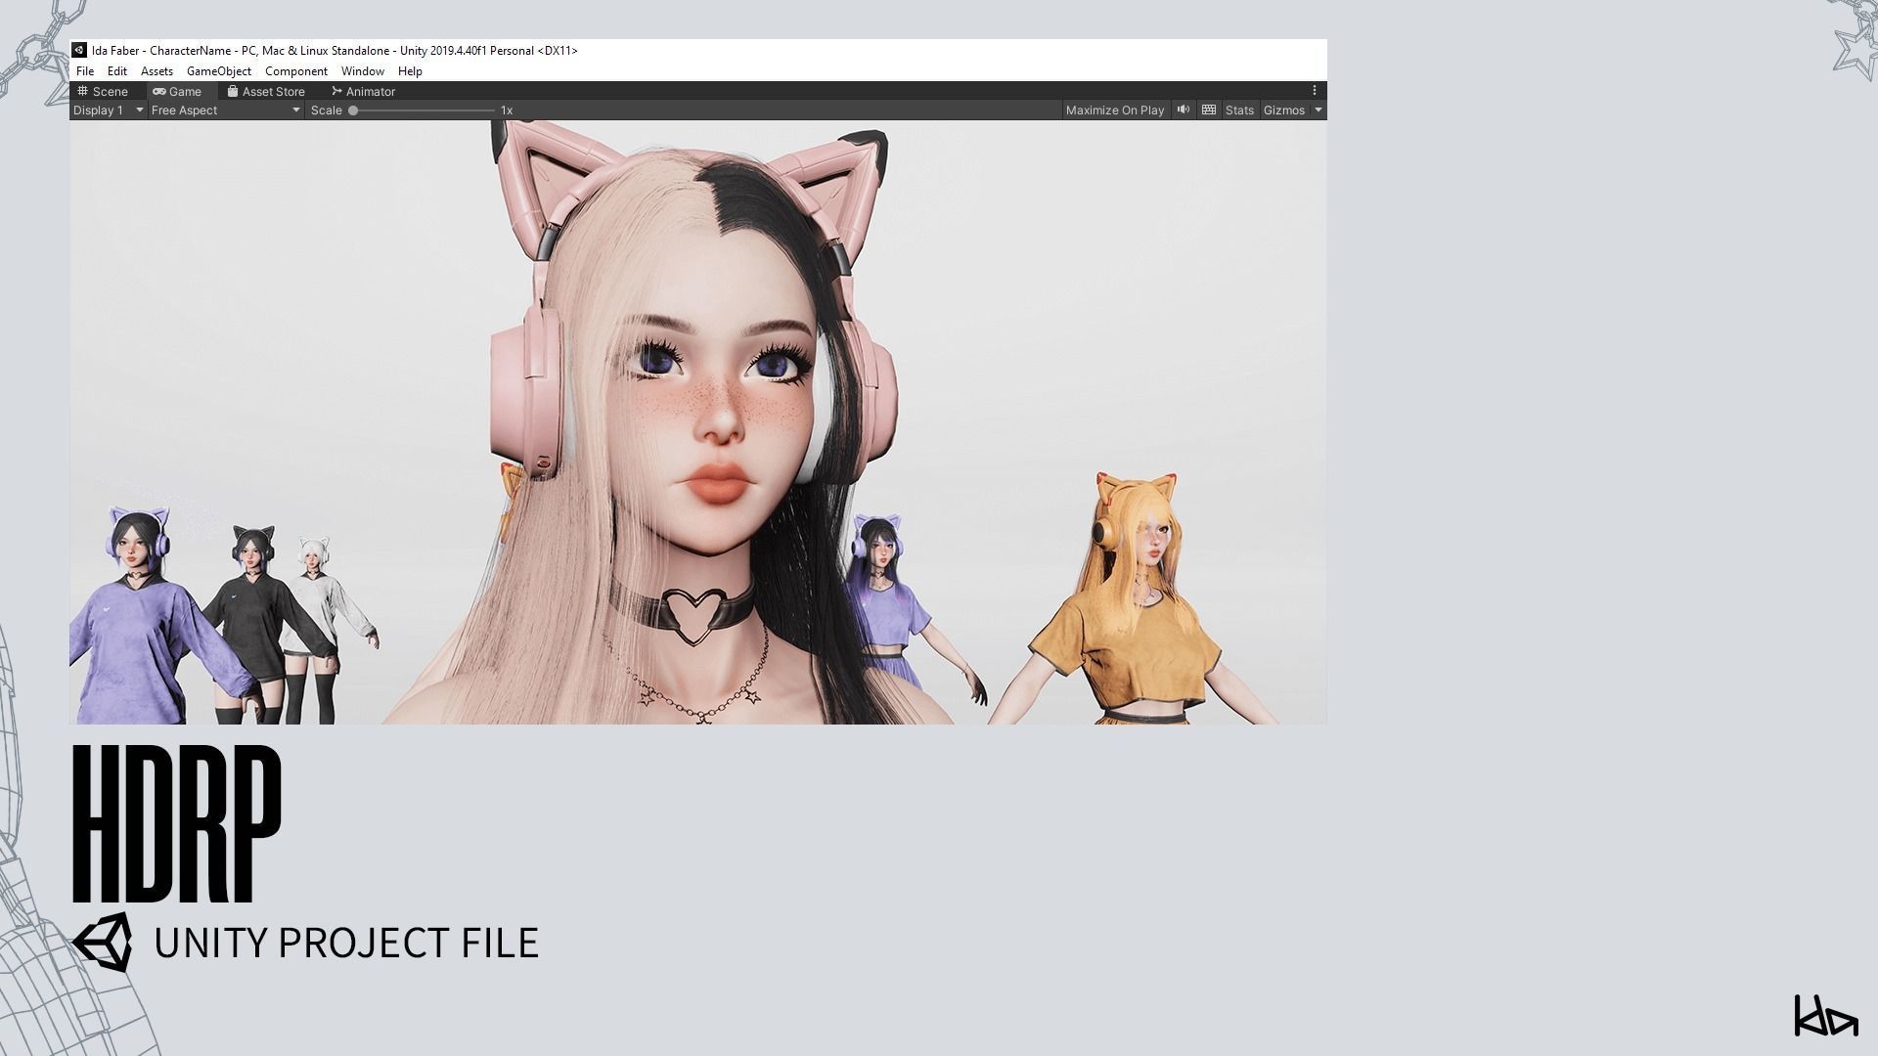1878x1056 pixels.
Task: Toggle the Mute Audio speaker icon
Action: click(1184, 110)
